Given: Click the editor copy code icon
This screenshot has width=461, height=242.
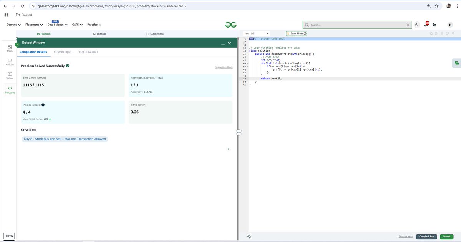Looking at the screenshot, I should tap(431, 33).
